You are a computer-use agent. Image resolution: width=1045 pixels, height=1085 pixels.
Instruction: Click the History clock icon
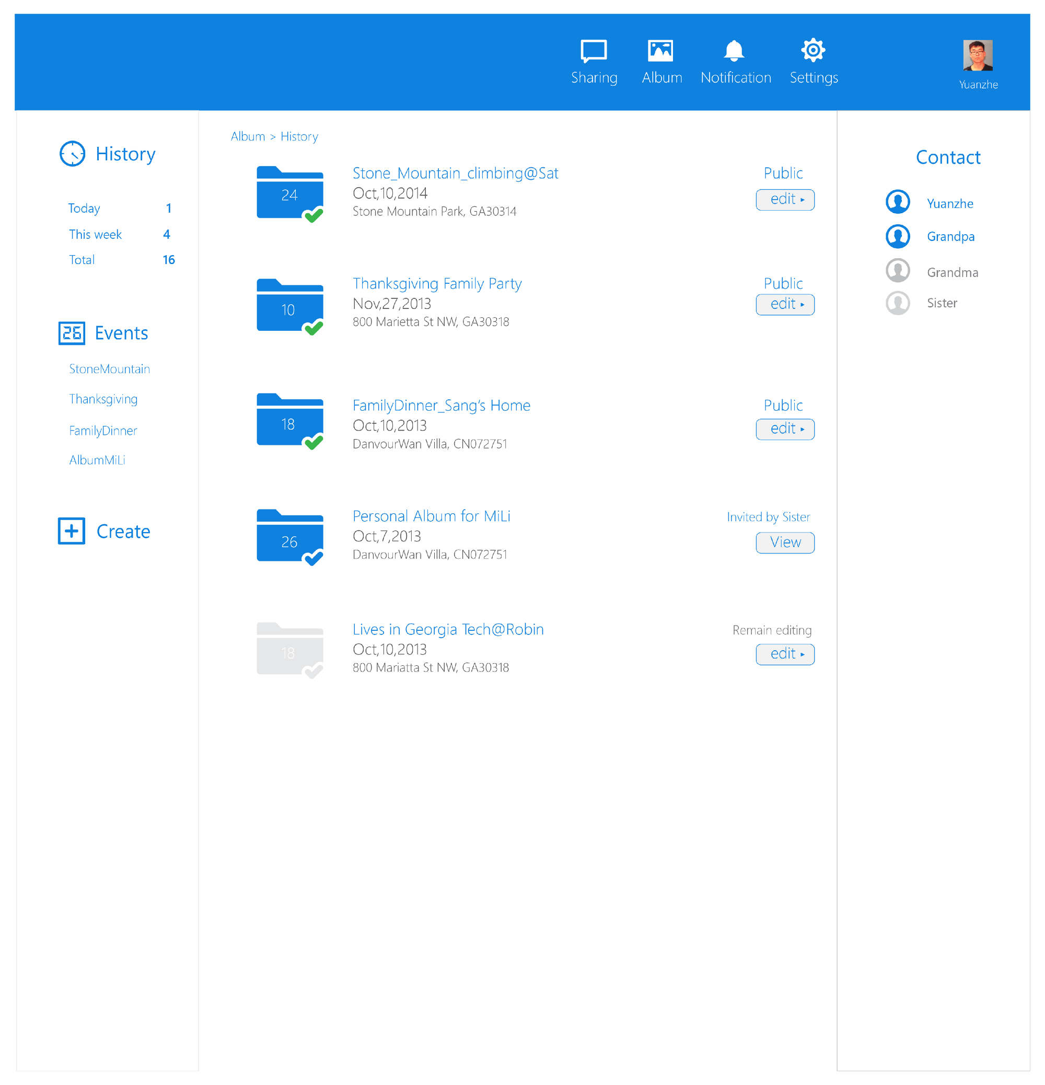(x=73, y=154)
